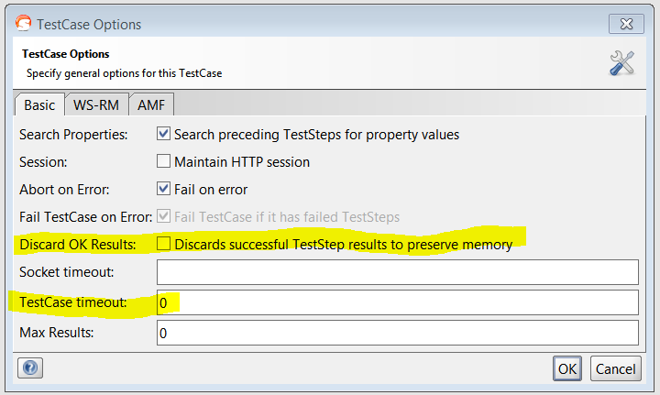Click the Max Results text box
660x395 pixels.
click(x=397, y=333)
